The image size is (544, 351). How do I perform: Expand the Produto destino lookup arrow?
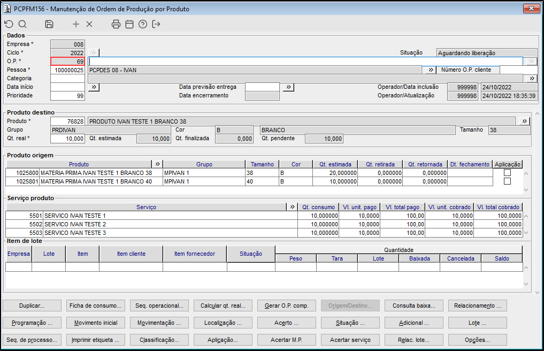[x=524, y=121]
